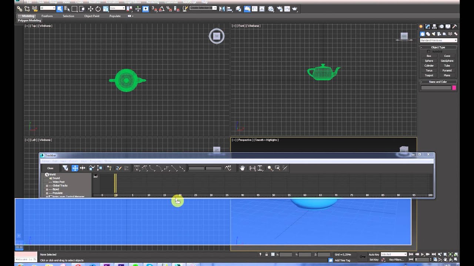Expand the Biped tree node
This screenshot has width=474, height=266.
click(x=47, y=189)
